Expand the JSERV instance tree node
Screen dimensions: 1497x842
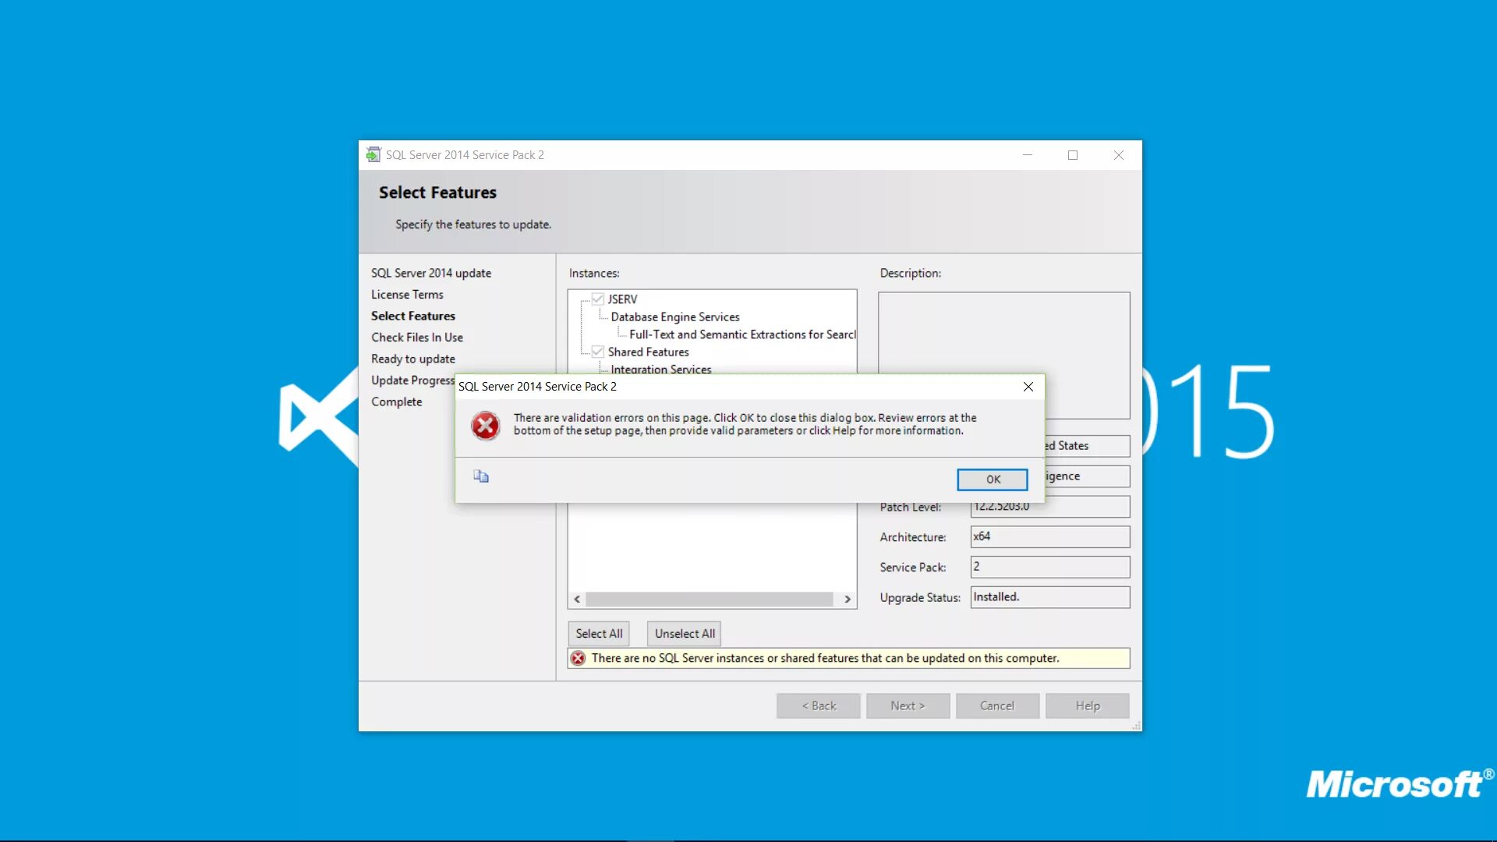pos(580,298)
